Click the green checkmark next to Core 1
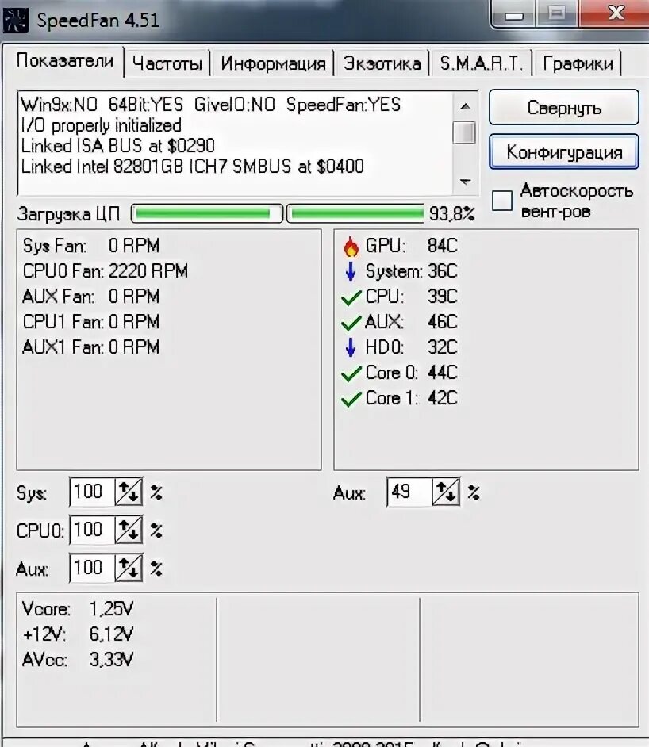This screenshot has height=747, width=649. pyautogui.click(x=351, y=399)
